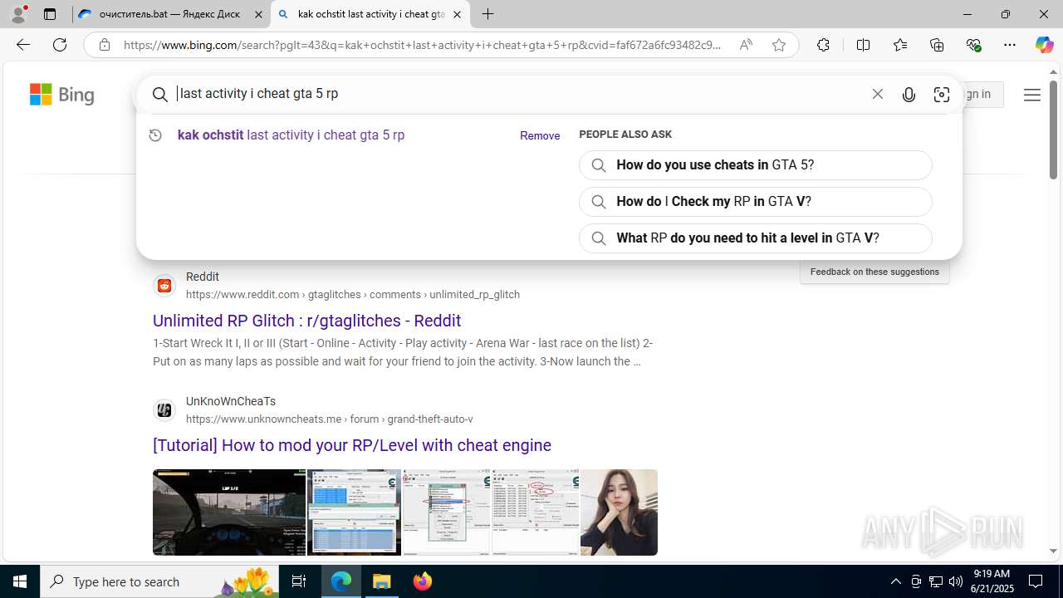
Task: Open the reddit.com gtaglitches URL text
Action: (x=353, y=294)
